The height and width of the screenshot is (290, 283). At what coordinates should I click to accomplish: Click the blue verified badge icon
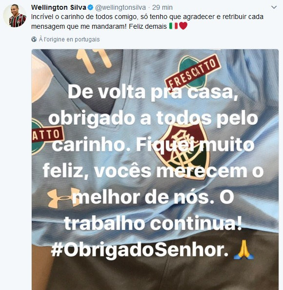click(x=90, y=8)
